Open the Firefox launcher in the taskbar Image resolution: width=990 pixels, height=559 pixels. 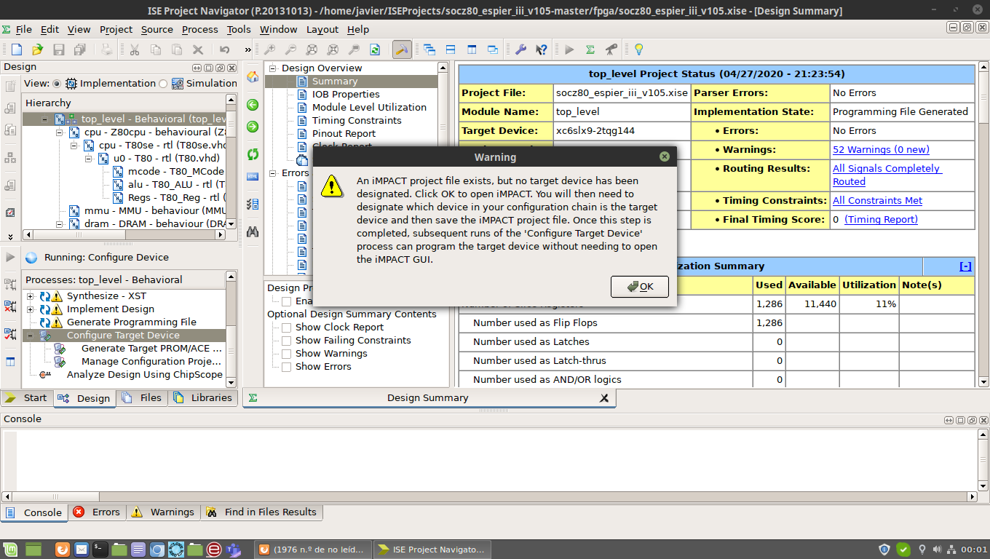63,549
